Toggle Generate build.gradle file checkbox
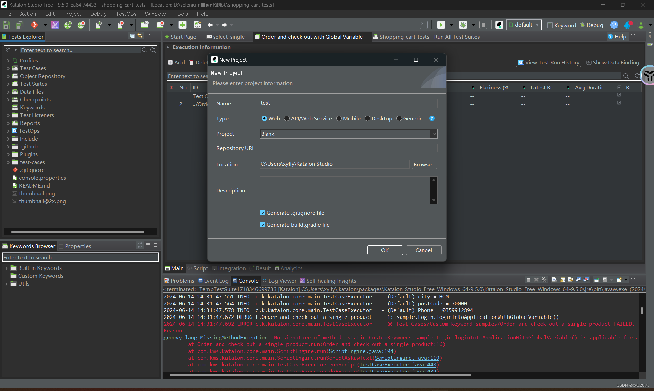 [x=263, y=225]
